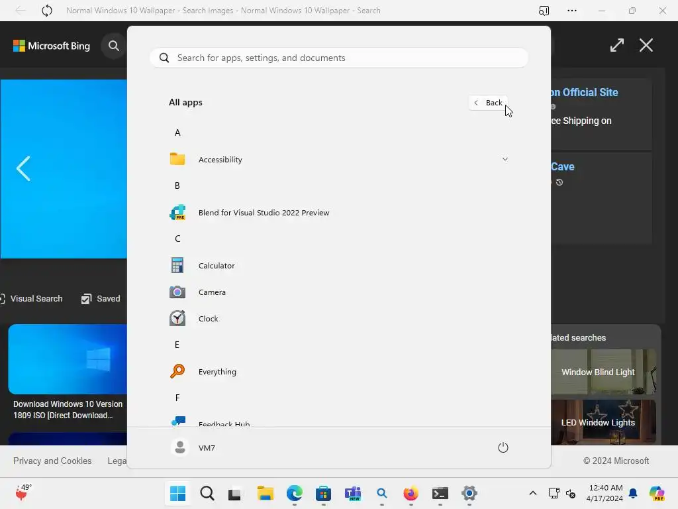Open the cast icon in title bar
This screenshot has width=678, height=509.
pos(544,11)
